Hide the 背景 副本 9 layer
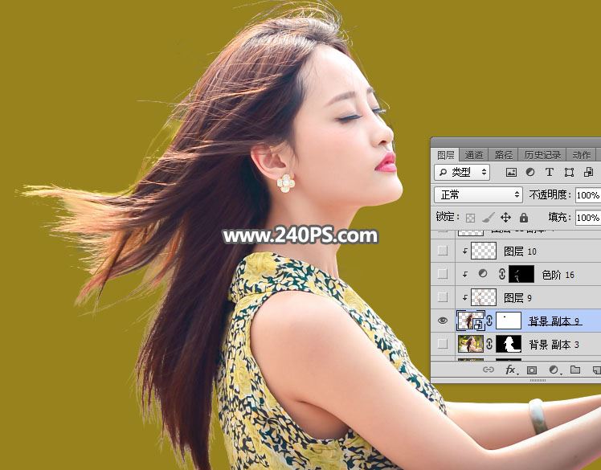This screenshot has height=470, width=601. (x=443, y=321)
